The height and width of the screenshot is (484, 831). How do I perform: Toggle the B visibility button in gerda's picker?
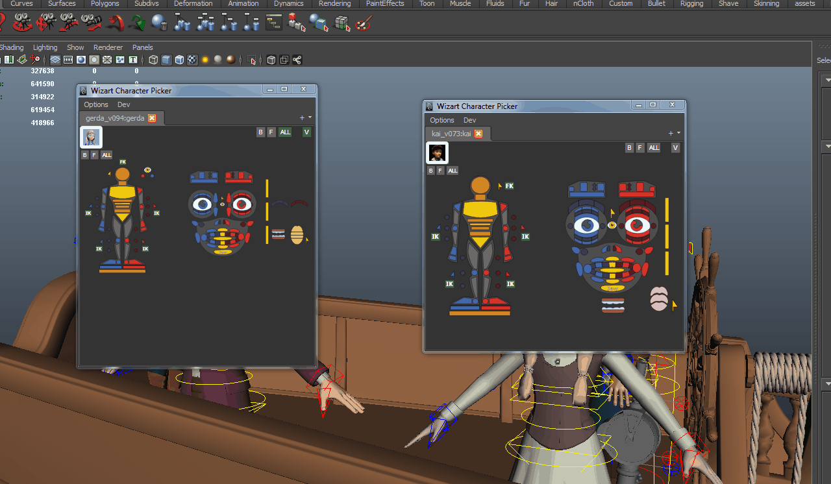[260, 132]
